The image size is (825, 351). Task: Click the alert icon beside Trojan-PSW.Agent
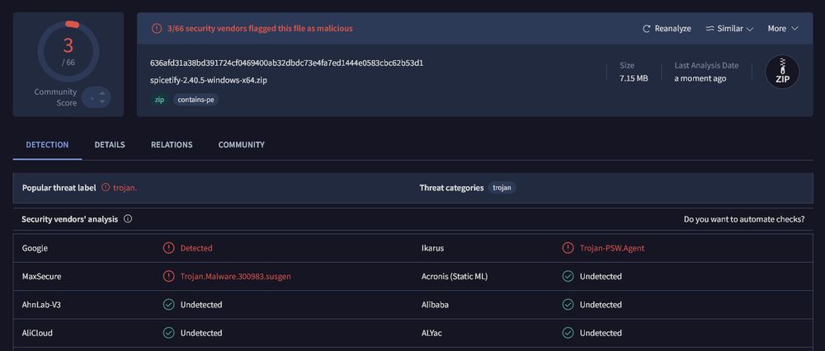coord(568,248)
